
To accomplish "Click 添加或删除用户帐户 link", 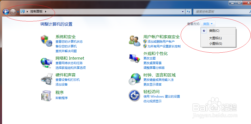I will pyautogui.click(x=161, y=41).
